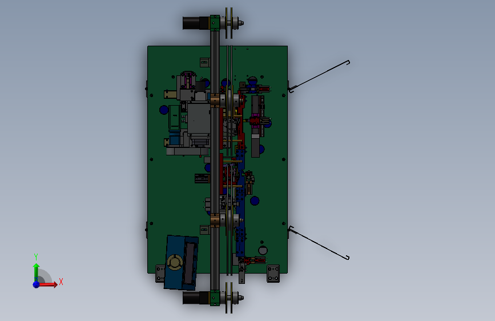Select the upper angled wire hook on right
Viewport: 495px width, 321px height.
click(x=319, y=76)
